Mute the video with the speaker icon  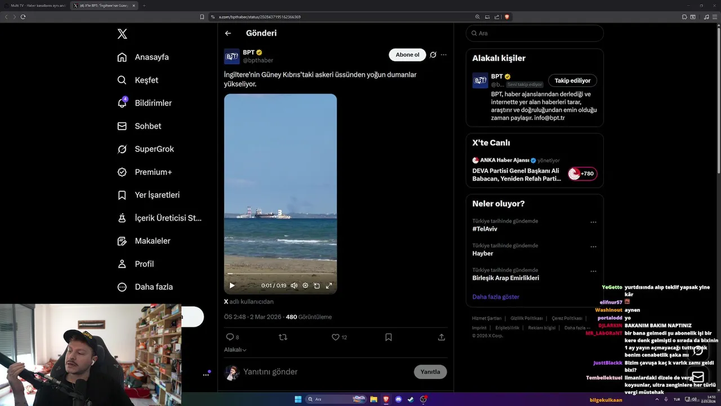point(294,285)
